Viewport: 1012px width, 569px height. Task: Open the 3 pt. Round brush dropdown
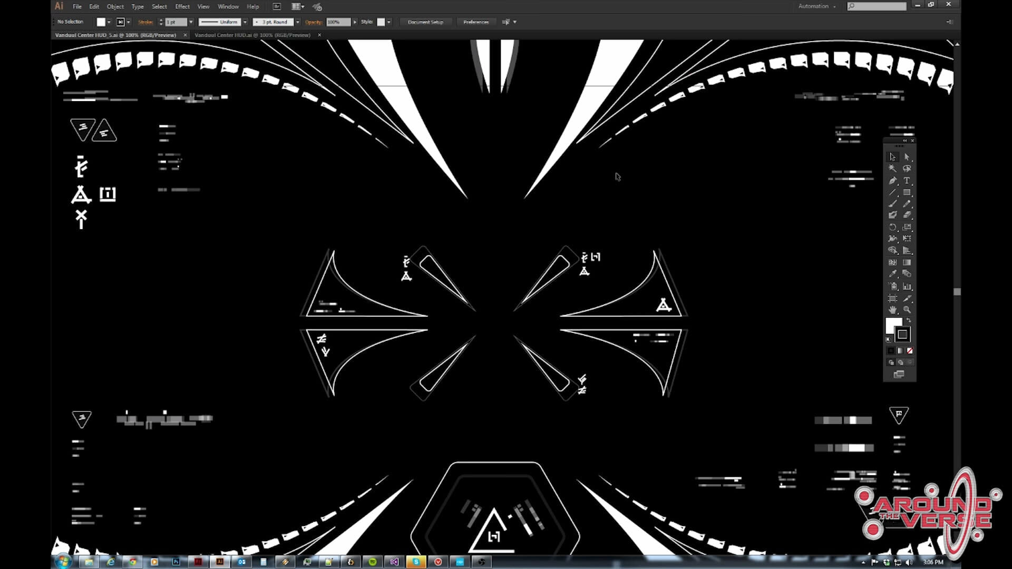[298, 22]
